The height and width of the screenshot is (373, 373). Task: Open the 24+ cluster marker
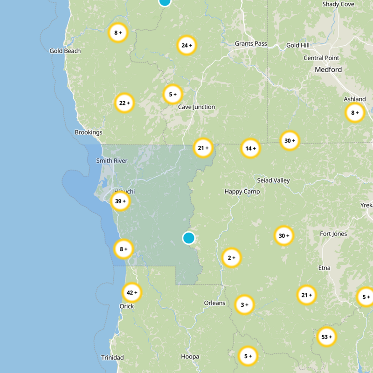coord(187,45)
